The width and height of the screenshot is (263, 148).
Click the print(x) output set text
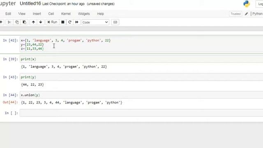(64, 67)
